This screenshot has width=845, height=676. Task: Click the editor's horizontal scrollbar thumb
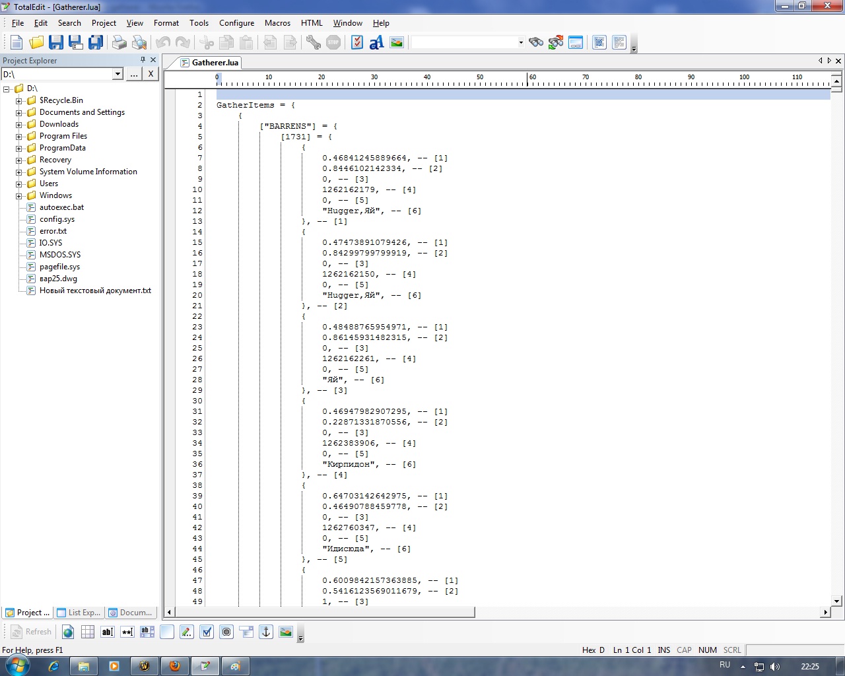point(325,613)
